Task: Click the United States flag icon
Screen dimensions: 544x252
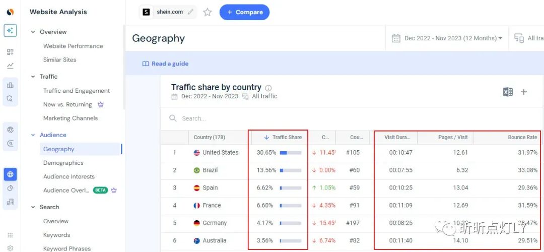Action: tap(197, 153)
